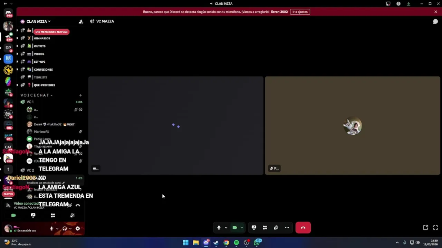Screen dimensions: 442x248
Task: Join the VC 1 voice channel
Action: tap(30, 102)
